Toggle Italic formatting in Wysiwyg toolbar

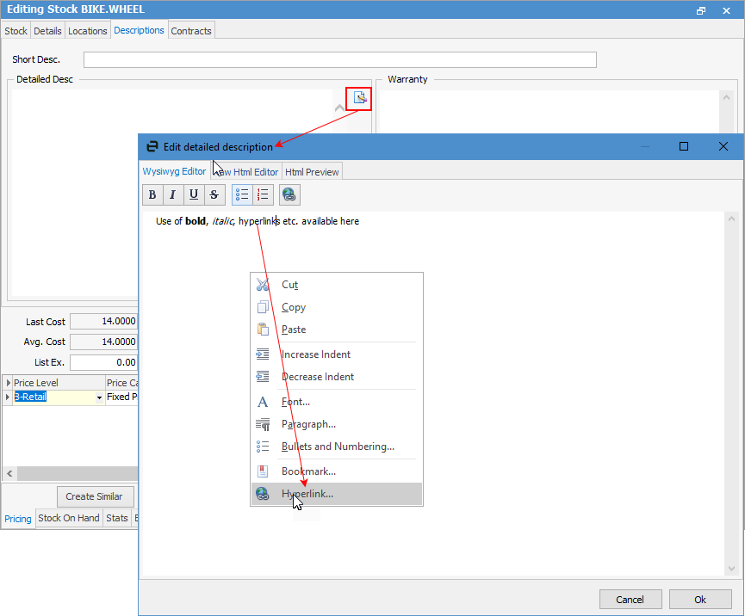173,194
